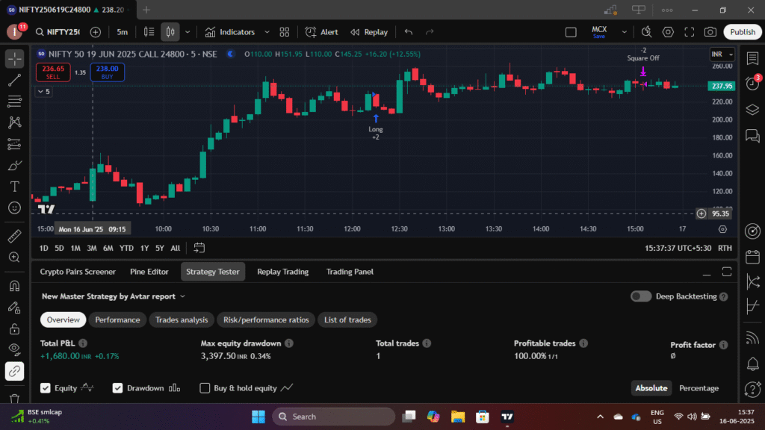This screenshot has height=430, width=765.
Task: Open the INR currency dropdown
Action: click(722, 54)
